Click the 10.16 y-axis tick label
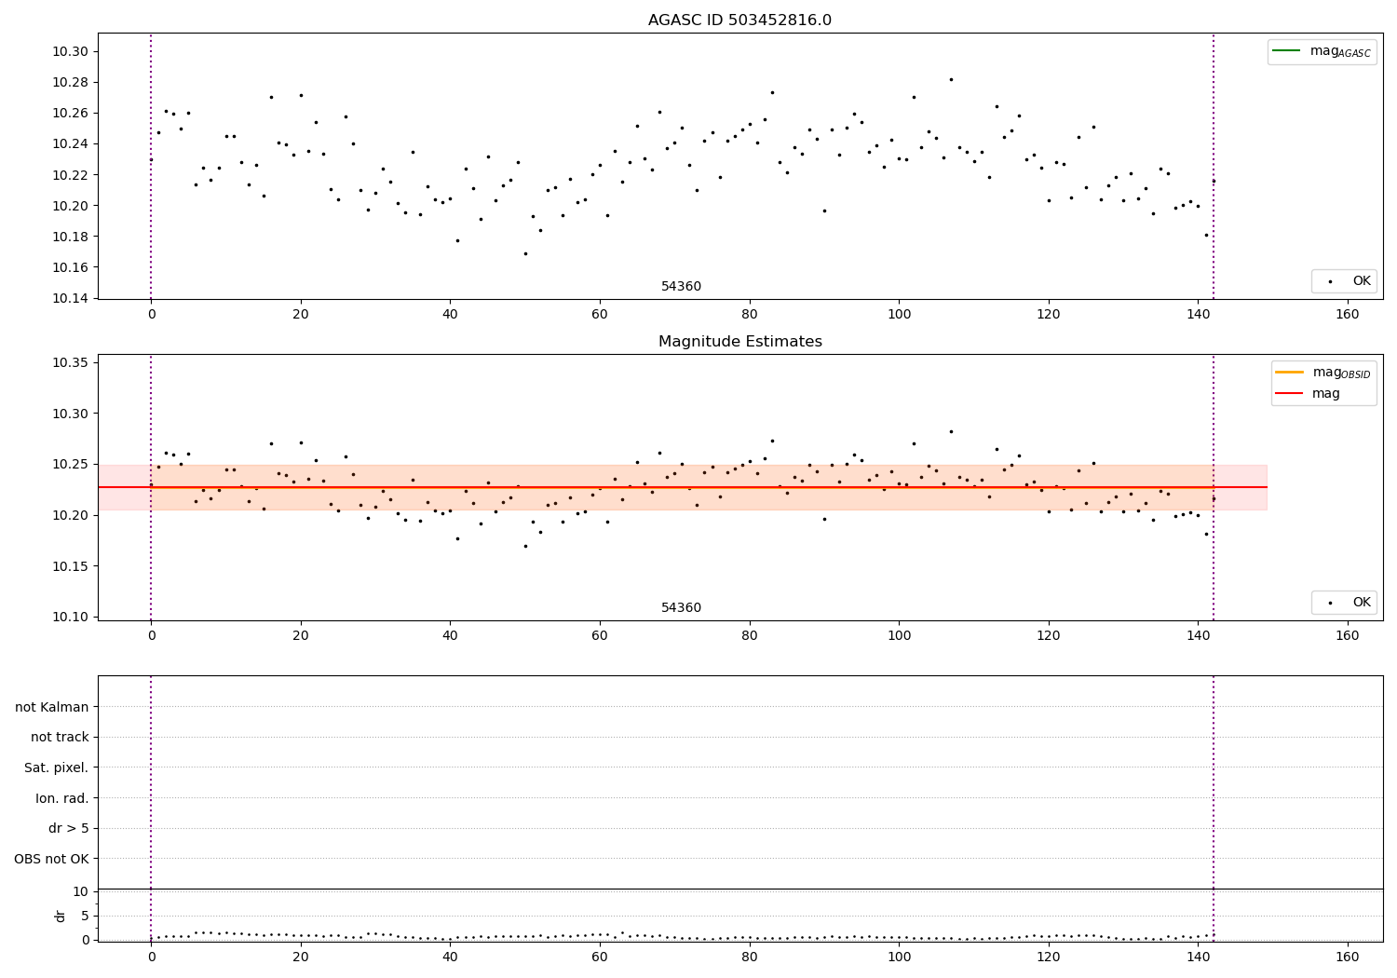 (x=71, y=267)
